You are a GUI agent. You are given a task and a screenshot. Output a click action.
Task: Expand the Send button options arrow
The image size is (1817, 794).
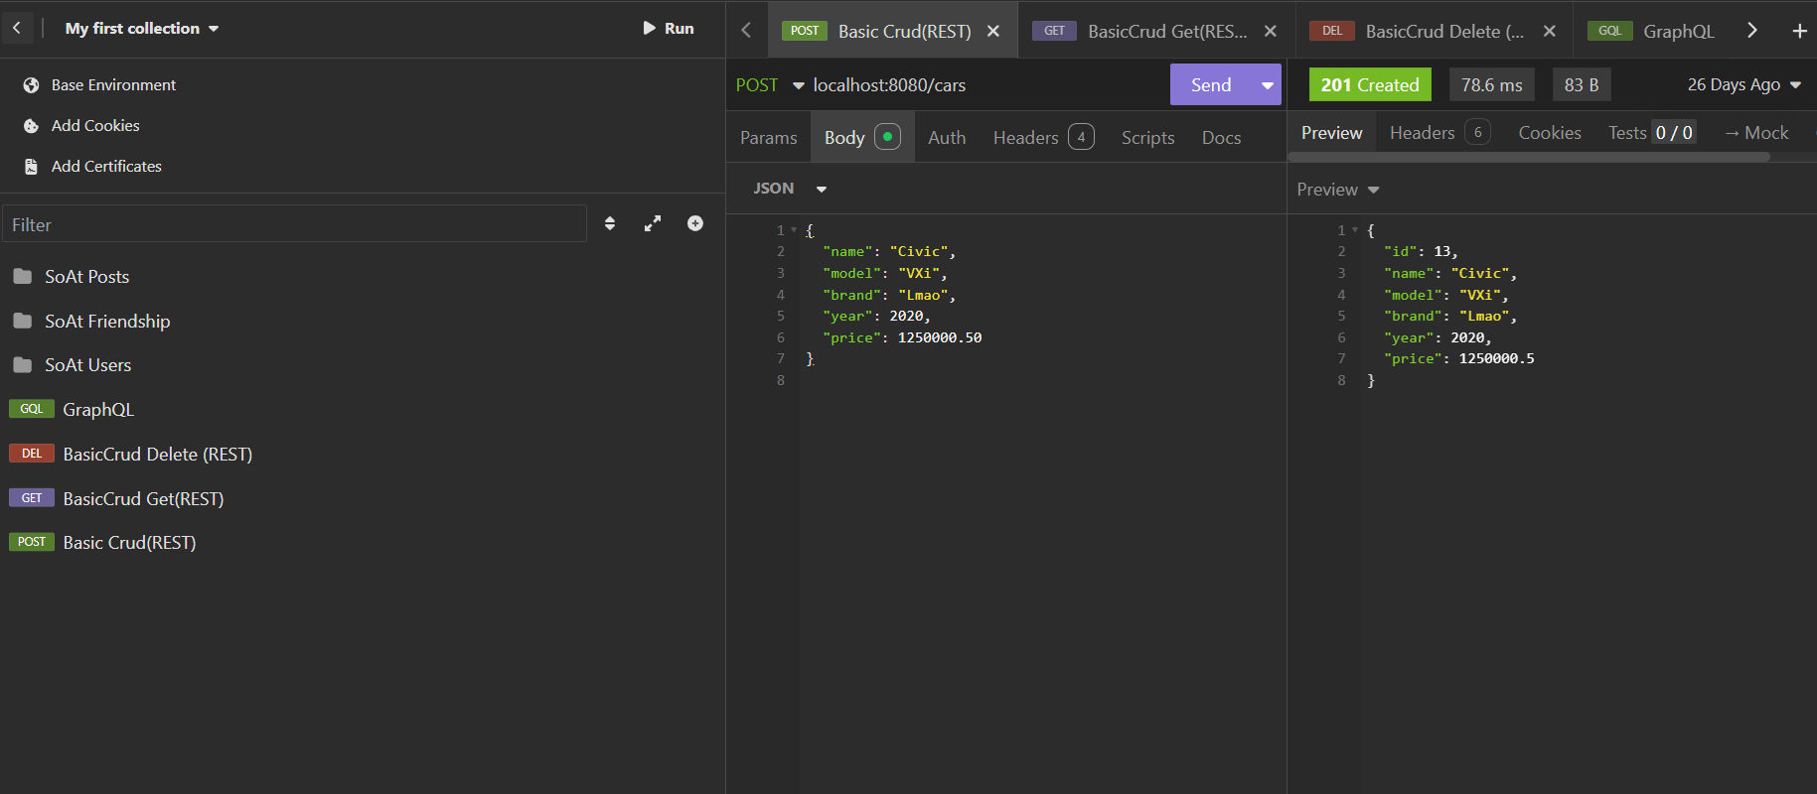pyautogui.click(x=1268, y=85)
